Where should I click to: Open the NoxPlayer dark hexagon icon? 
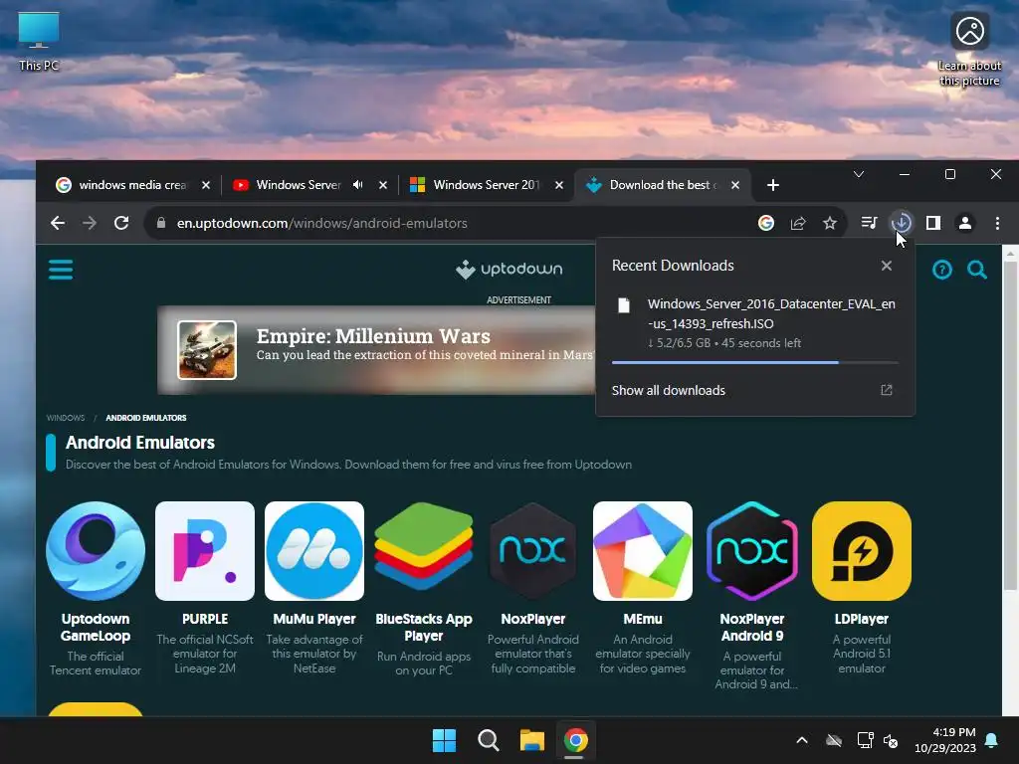click(533, 551)
